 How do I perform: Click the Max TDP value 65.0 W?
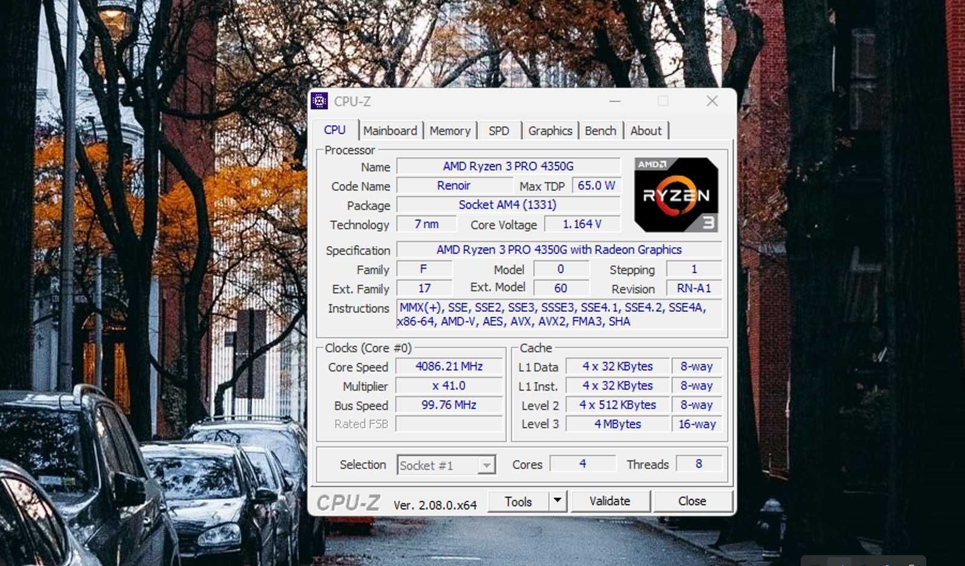596,185
